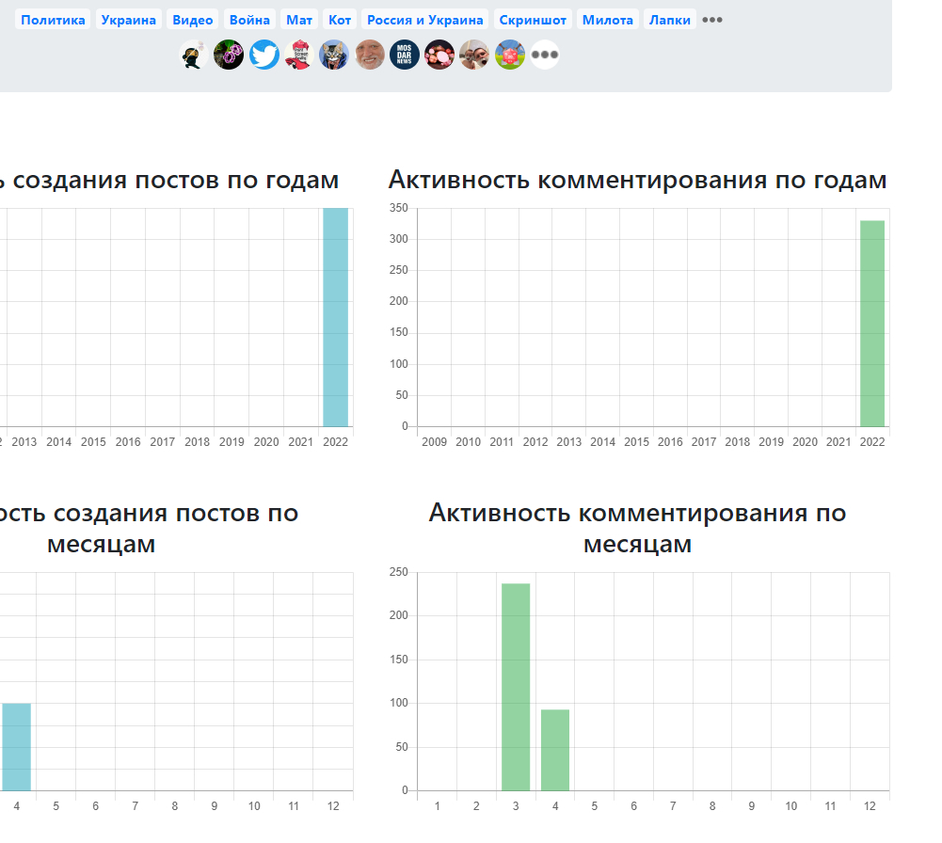
Task: Open the Twitter bird community avatar
Action: click(264, 55)
